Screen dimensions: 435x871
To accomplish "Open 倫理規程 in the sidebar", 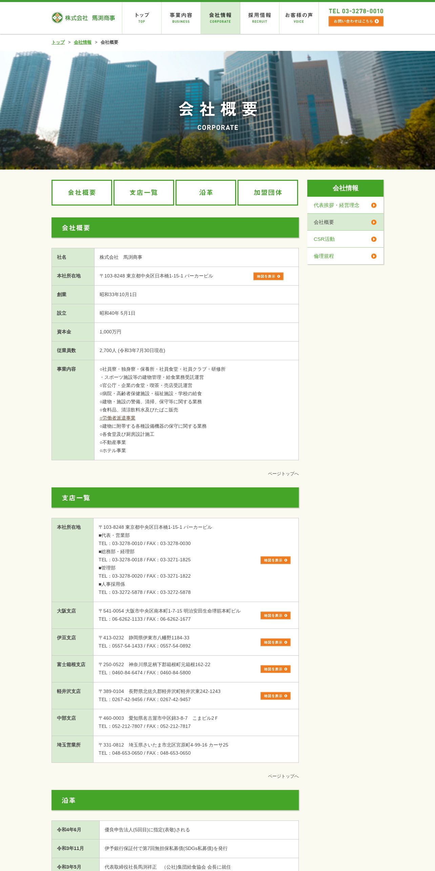I will click(x=345, y=256).
